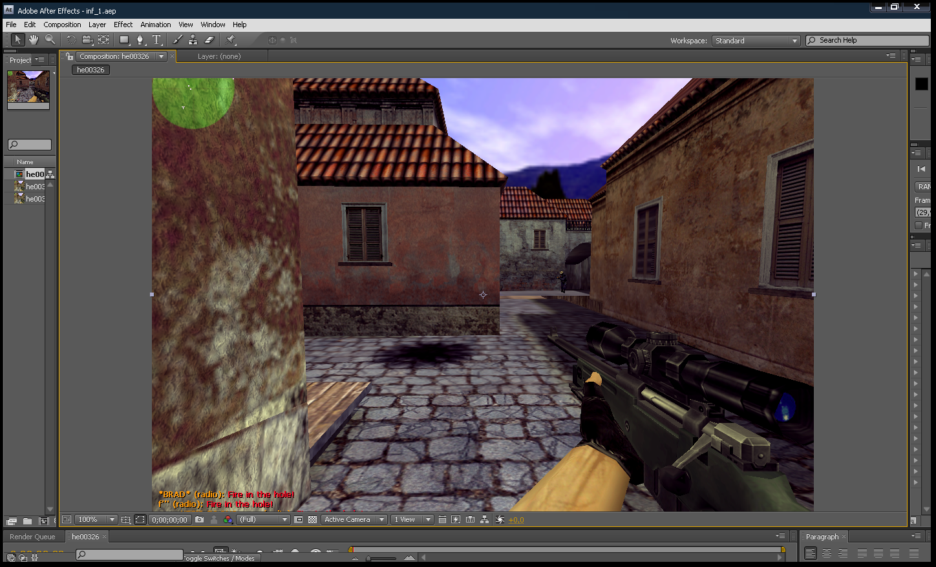Switch to the Render Queue tab
Viewport: 936px width, 567px height.
[32, 537]
